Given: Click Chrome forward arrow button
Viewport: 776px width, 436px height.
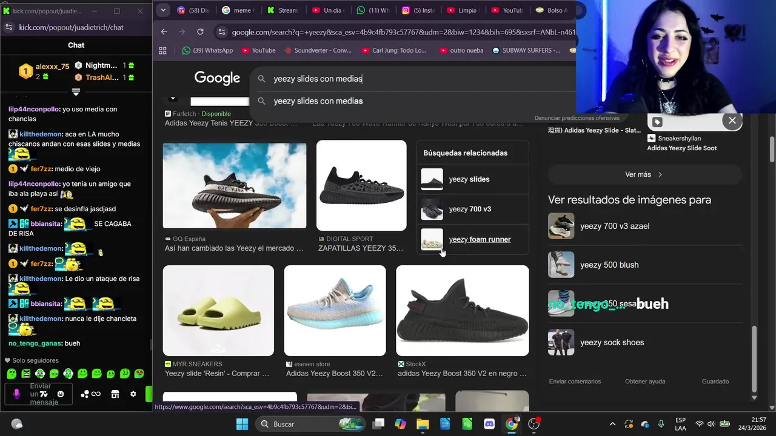Looking at the screenshot, I should point(182,31).
